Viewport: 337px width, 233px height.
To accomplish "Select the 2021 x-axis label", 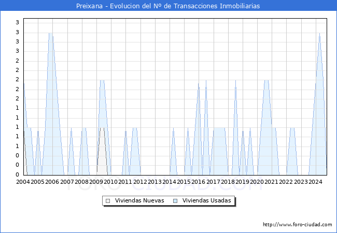I will (272, 182).
